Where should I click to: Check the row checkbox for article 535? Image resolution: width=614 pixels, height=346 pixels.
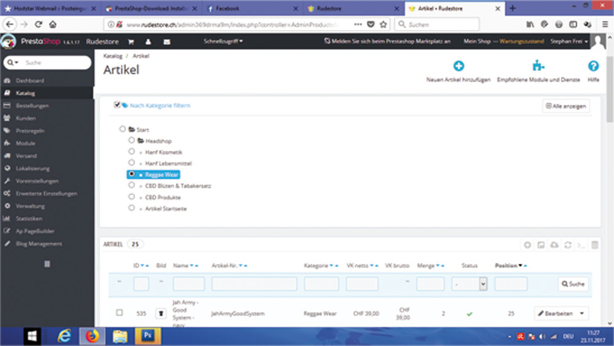tap(120, 312)
